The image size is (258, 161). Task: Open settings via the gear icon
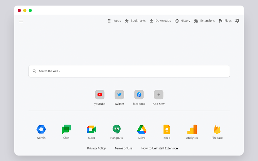[237, 21]
